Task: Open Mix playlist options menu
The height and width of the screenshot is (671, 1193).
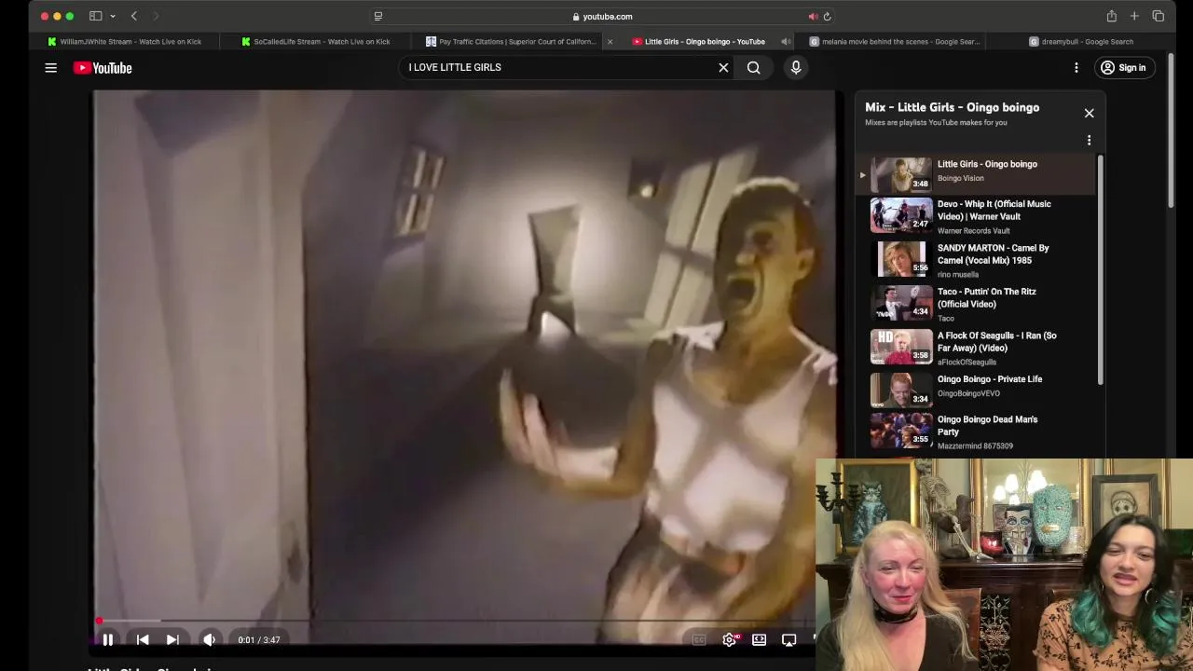Action: (1089, 141)
